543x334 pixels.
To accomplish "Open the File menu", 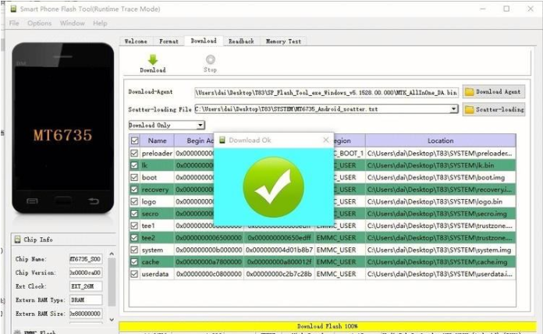I will point(14,23).
